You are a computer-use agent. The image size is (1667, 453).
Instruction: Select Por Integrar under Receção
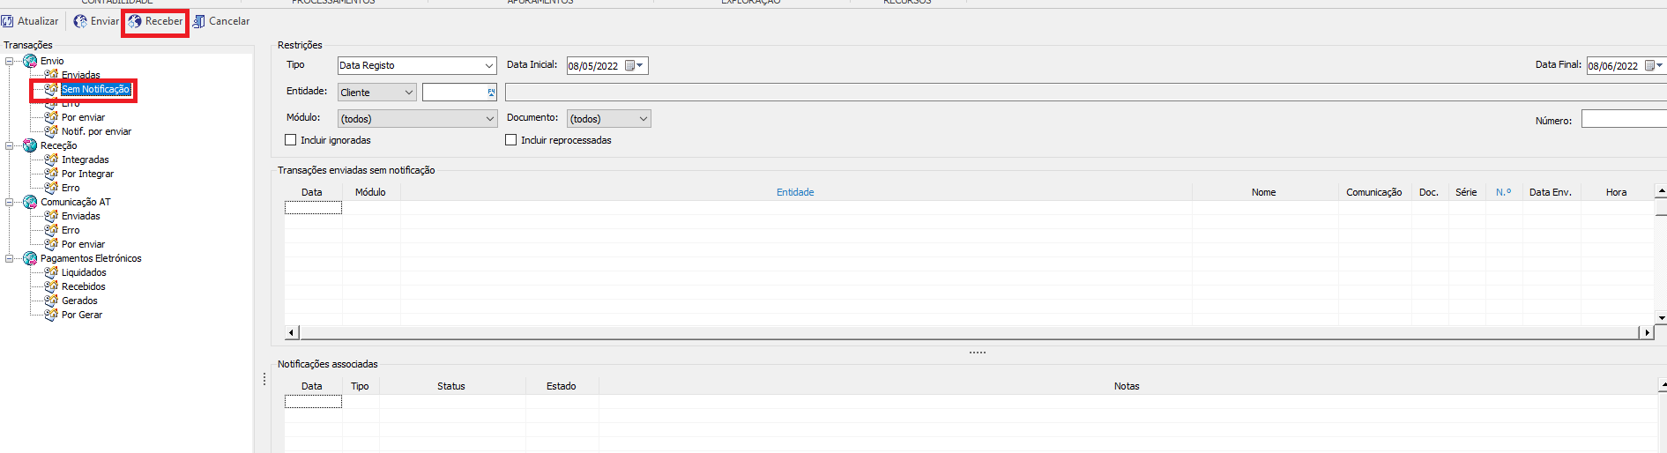87,174
